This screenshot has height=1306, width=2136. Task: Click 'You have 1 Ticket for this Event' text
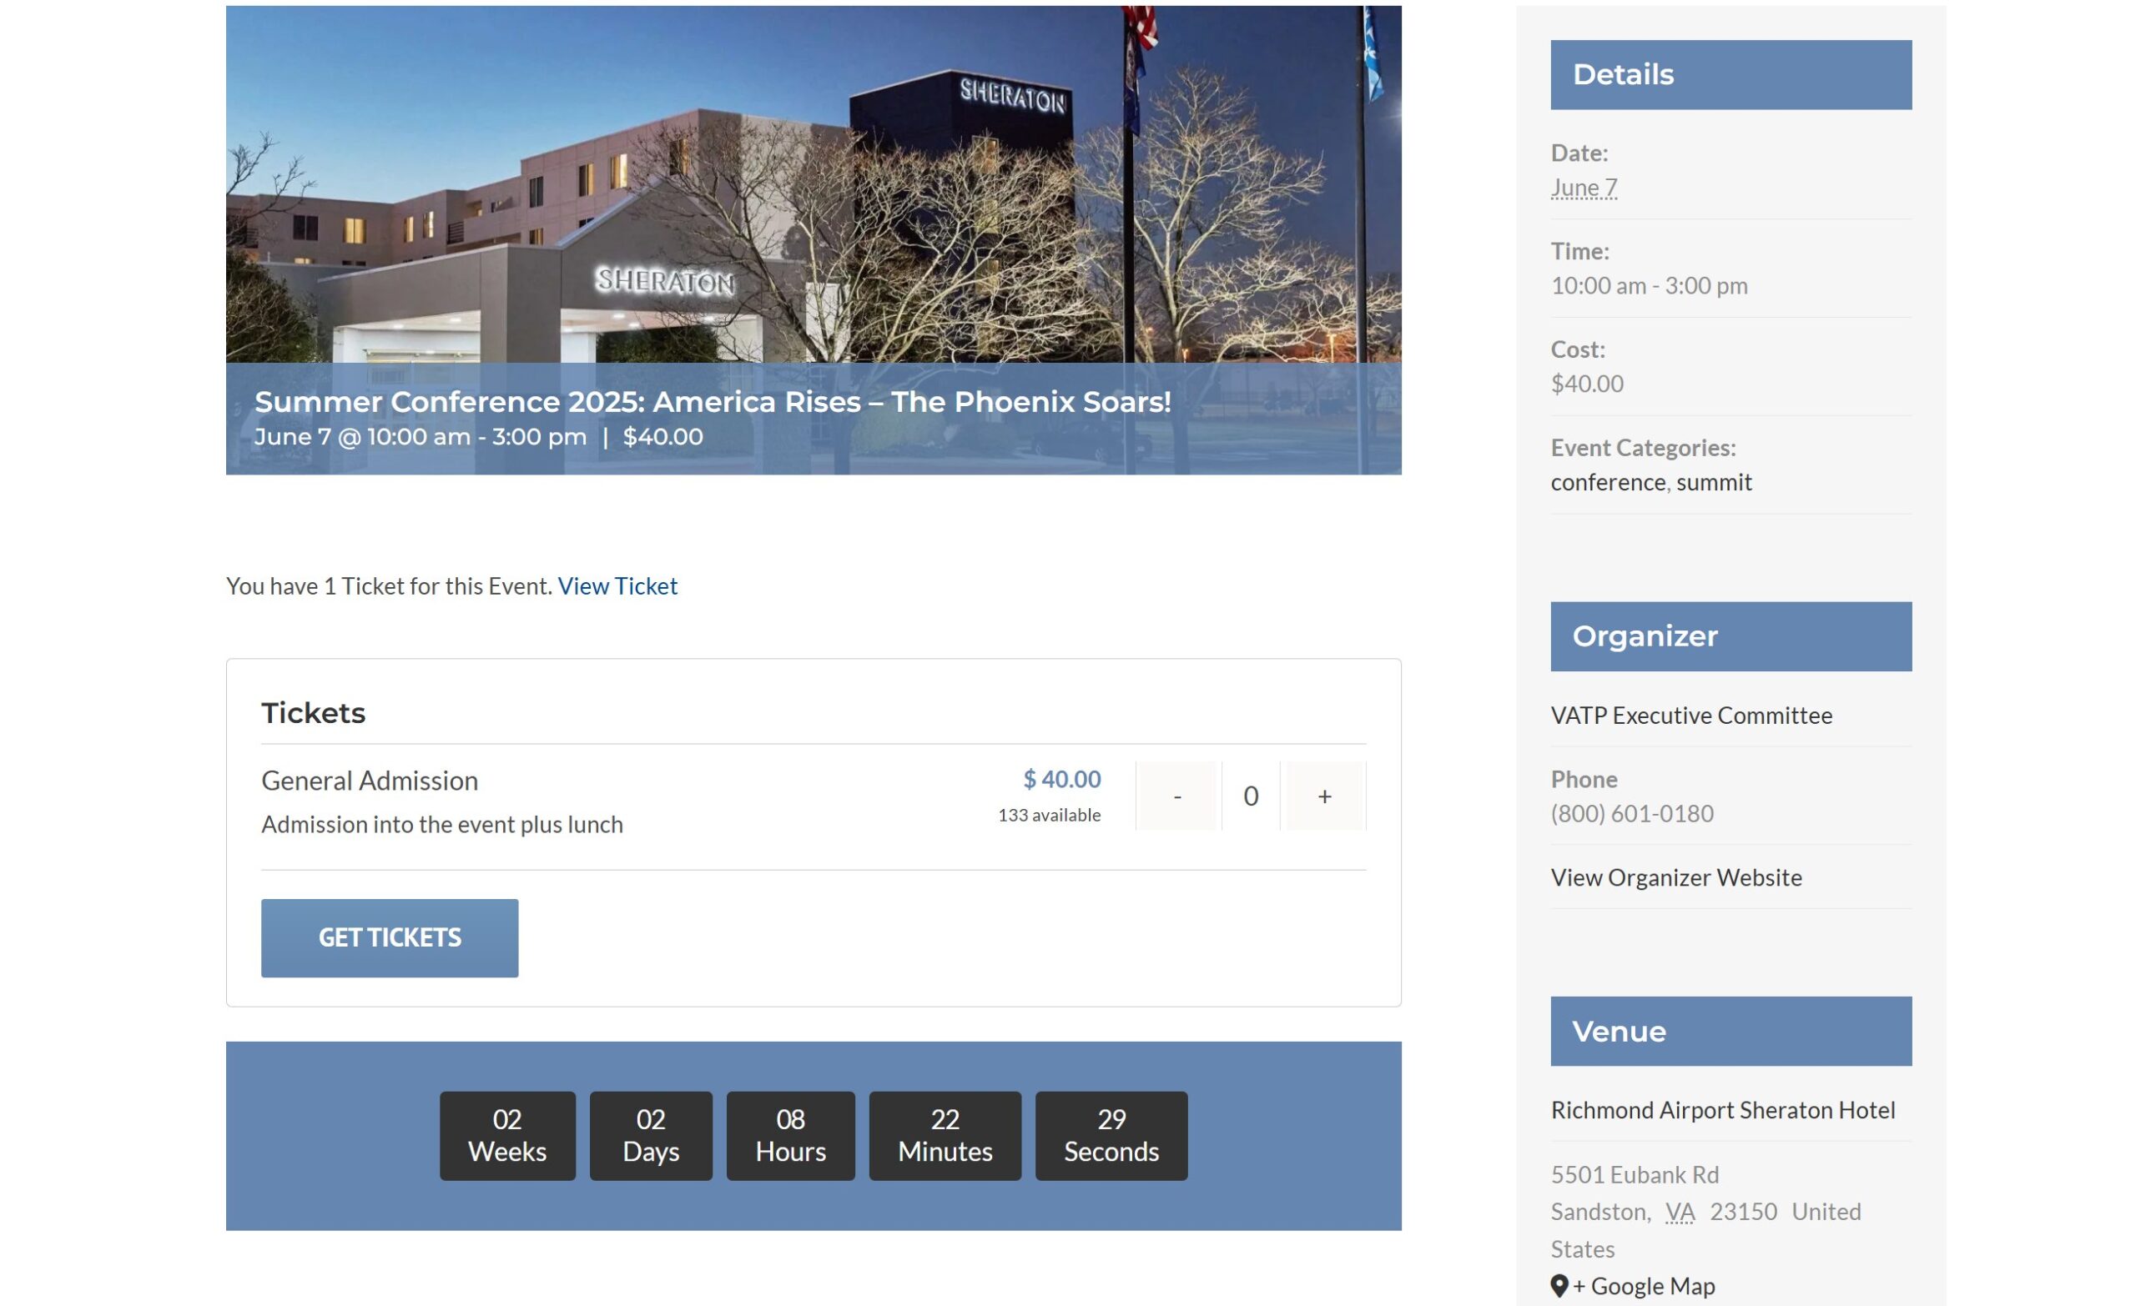click(388, 585)
